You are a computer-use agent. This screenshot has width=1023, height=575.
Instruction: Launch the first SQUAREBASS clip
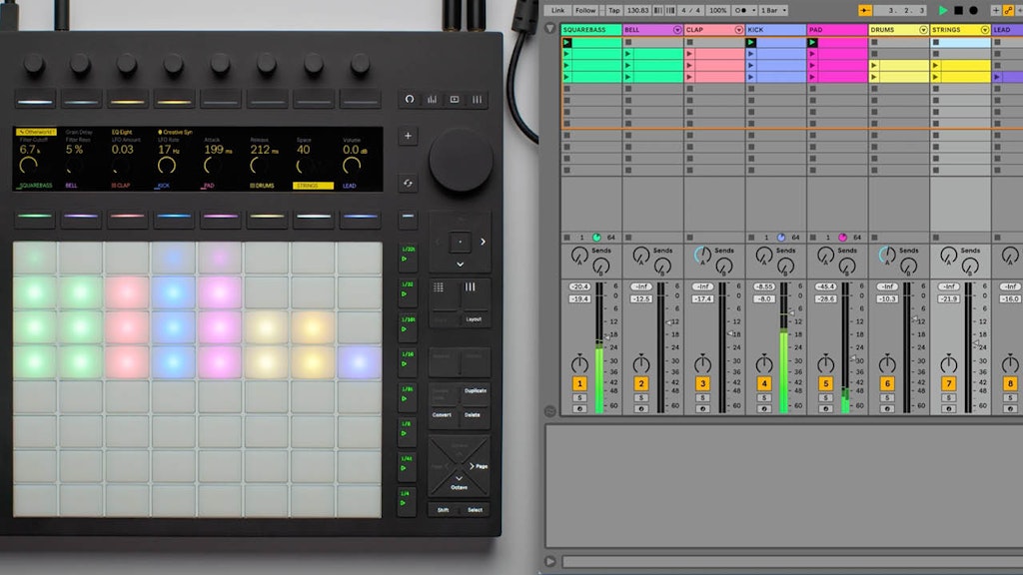(x=567, y=43)
